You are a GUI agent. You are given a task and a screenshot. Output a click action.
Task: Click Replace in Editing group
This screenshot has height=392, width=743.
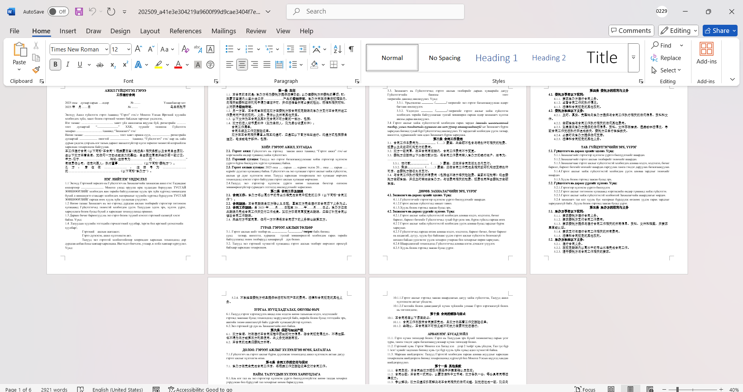coord(666,58)
